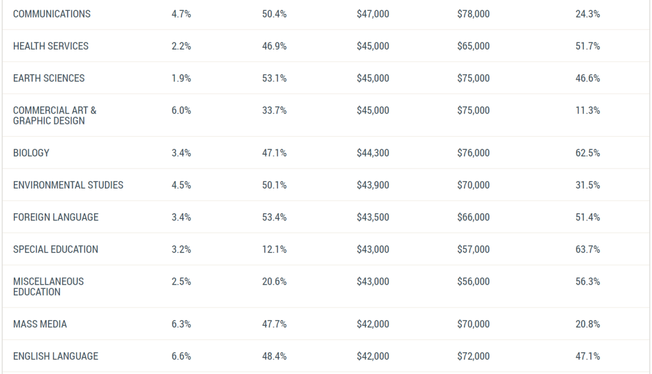Click the $43,500 Foreign Language salary
Image resolution: width=652 pixels, height=374 pixels.
(372, 217)
